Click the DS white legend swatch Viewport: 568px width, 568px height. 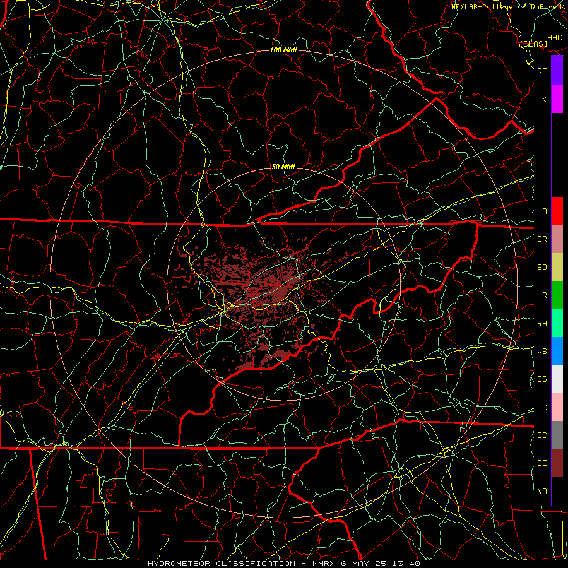point(557,379)
